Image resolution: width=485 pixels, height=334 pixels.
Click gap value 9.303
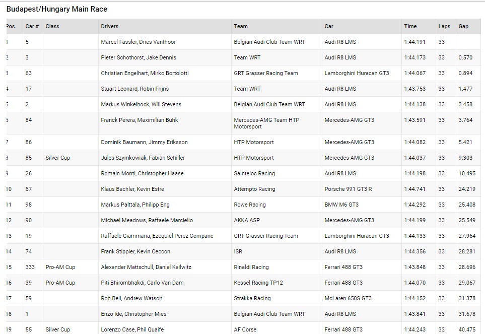465,158
